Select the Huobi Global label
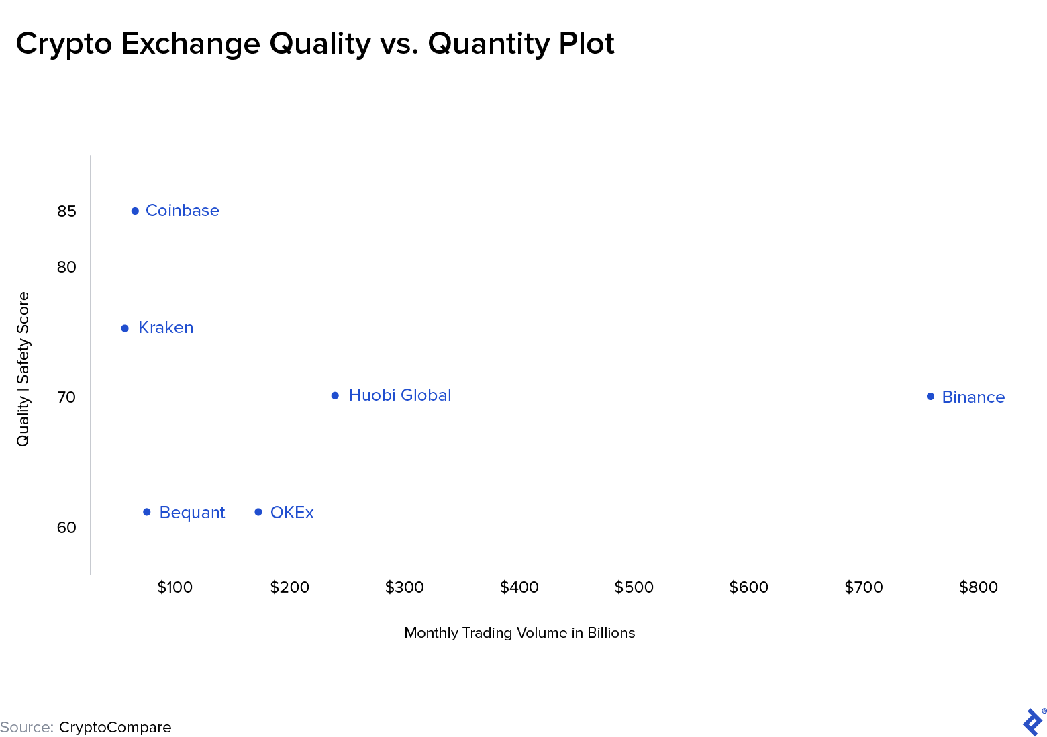Image resolution: width=1047 pixels, height=737 pixels. 400,395
